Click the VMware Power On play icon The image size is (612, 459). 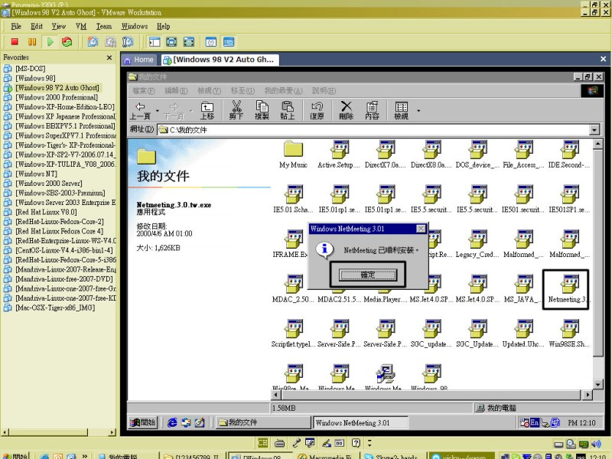tap(50, 41)
